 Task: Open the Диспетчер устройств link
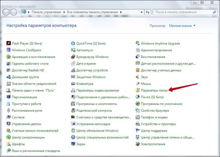coord(92,70)
